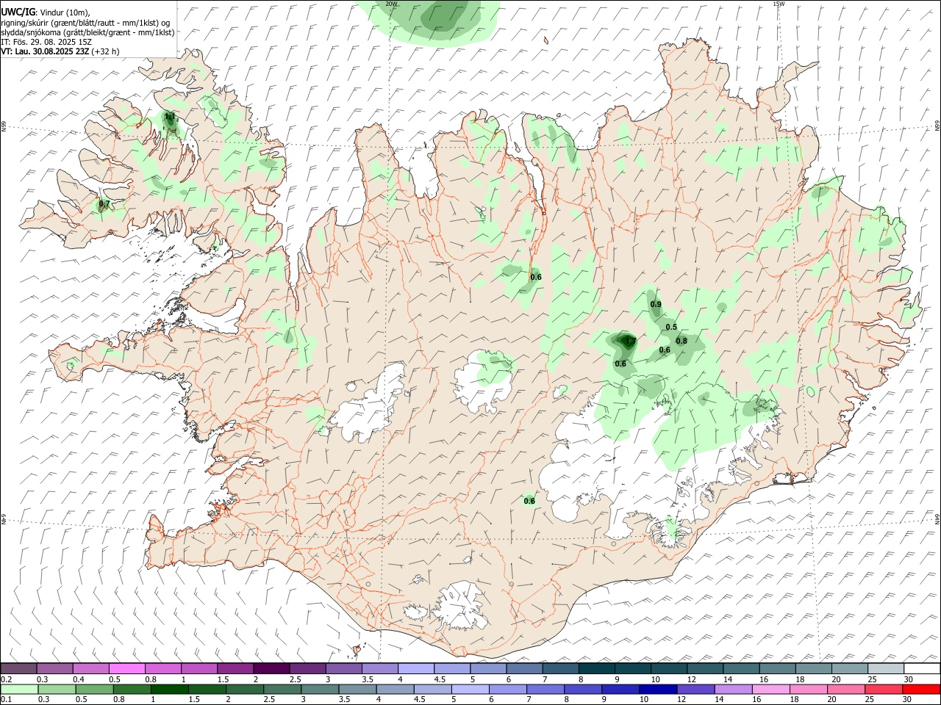Click rain legend swatch between 3 and 3.5
This screenshot has height=705, width=941.
(319, 689)
